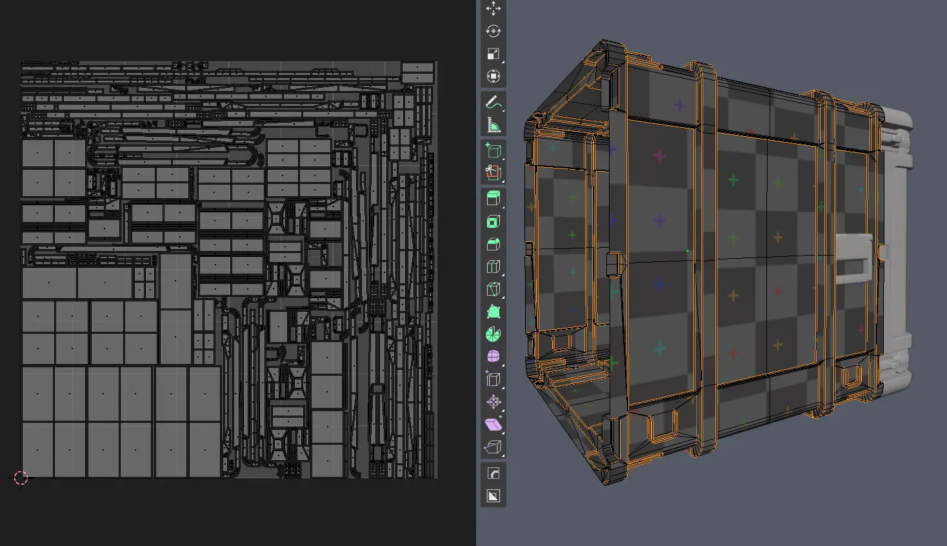Select the Spin tool
This screenshot has width=947, height=546.
point(493,334)
